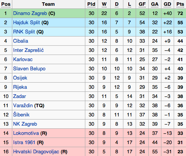Open the Istra 1961 link
This screenshot has width=186, height=156.
coord(24,143)
